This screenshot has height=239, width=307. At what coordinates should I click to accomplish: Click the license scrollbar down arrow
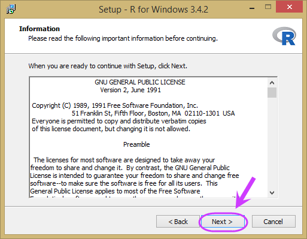[272, 193]
